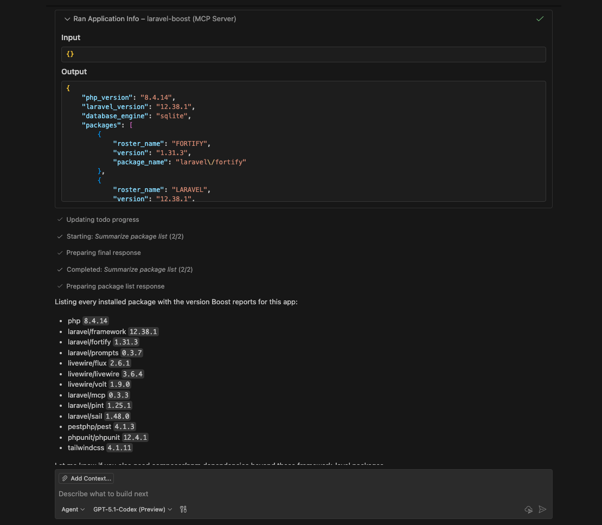
Task: Open the Agent mode dropdown
Action: coord(73,509)
